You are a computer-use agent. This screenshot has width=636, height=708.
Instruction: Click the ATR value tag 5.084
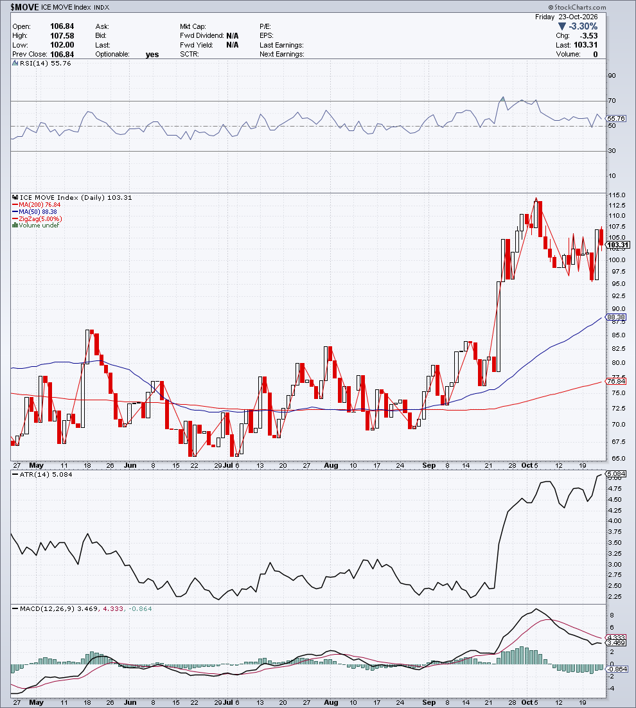coord(616,474)
